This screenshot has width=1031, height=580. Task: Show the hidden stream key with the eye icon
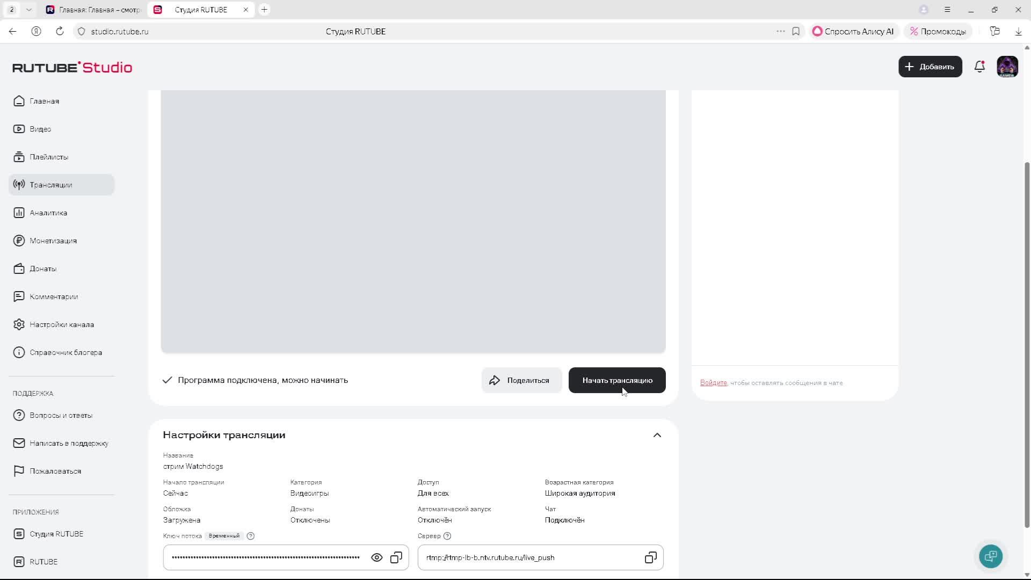pyautogui.click(x=377, y=557)
